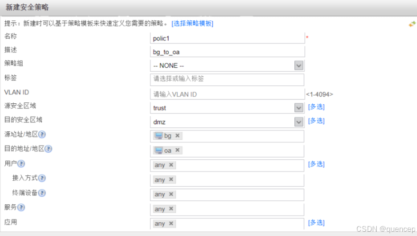Screen dimensions: 417x236
Task: Click 多选 next to 源安全区域
Action: 316,107
